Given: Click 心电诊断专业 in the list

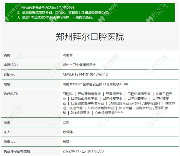Looking at the screenshot, I should point(105,113).
